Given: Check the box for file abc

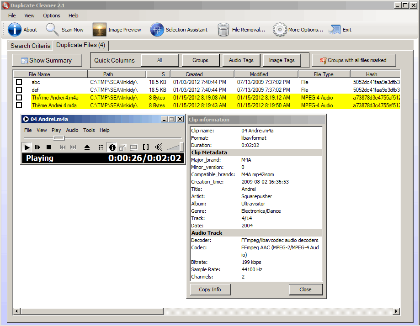Looking at the screenshot, I should (x=19, y=82).
